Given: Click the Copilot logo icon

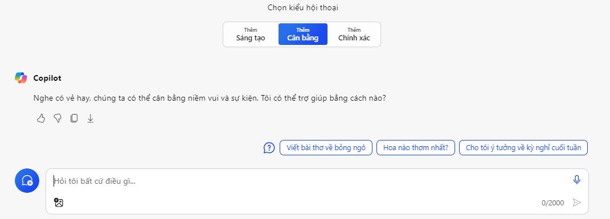Looking at the screenshot, I should (x=21, y=78).
